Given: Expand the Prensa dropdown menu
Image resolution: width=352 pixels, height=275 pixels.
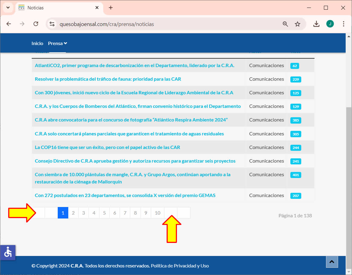Looking at the screenshot, I should [57, 44].
